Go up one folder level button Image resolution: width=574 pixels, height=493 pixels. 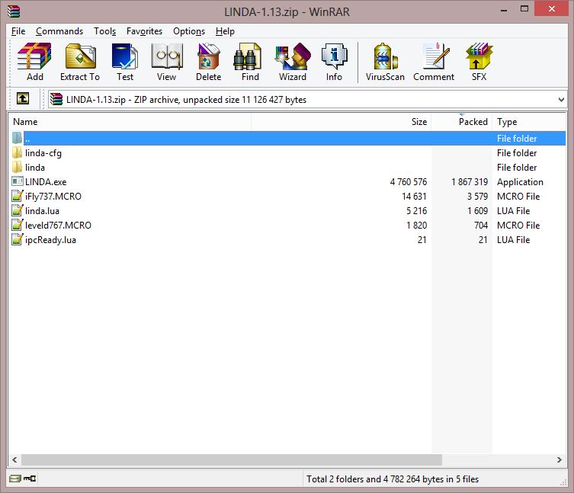23,99
